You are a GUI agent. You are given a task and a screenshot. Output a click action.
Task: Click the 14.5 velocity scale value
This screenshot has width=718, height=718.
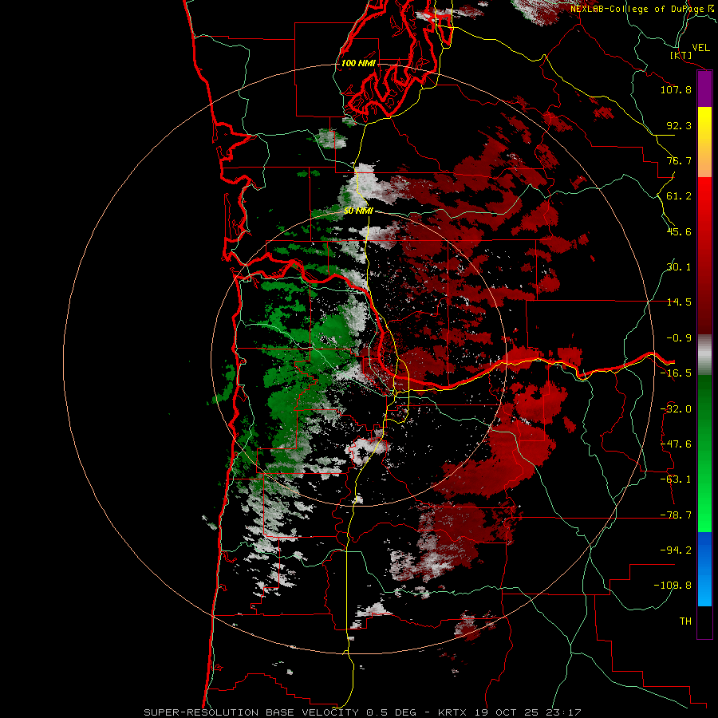(x=679, y=302)
